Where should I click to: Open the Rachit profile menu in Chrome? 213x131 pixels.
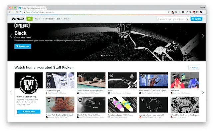202,8
